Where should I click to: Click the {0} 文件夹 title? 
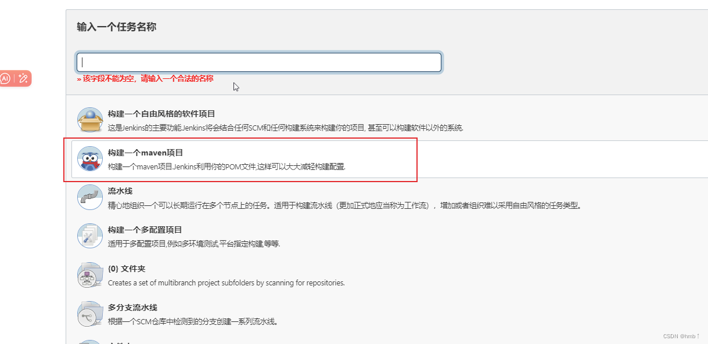[x=127, y=269]
